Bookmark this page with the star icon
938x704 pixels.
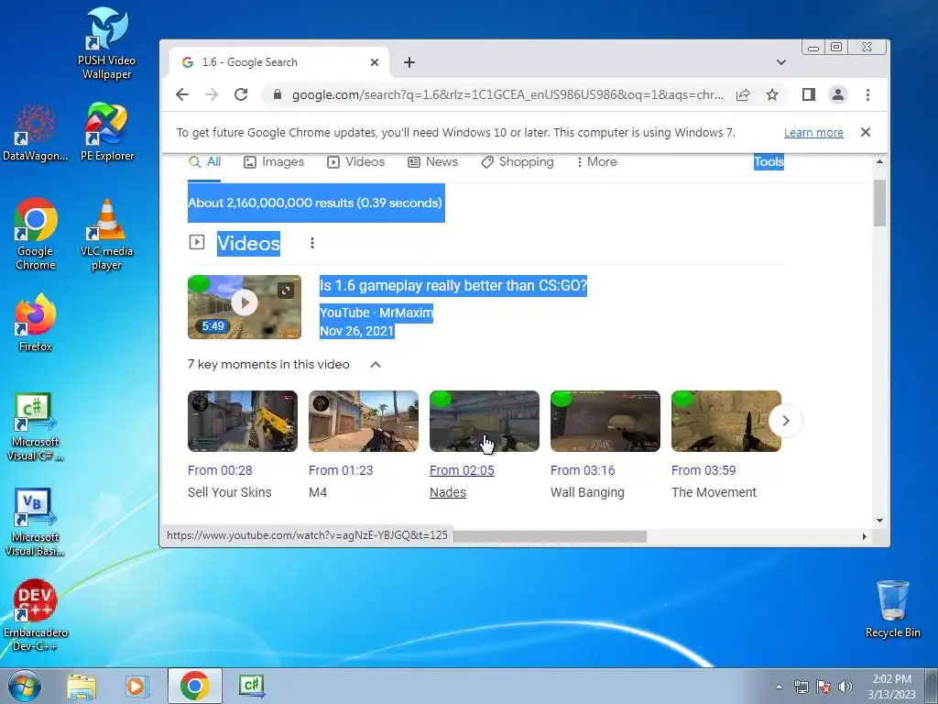coord(772,94)
